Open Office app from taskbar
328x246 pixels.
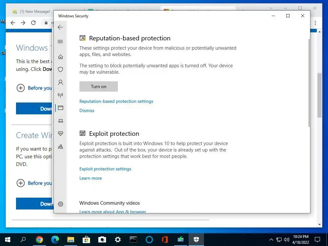pos(165,240)
